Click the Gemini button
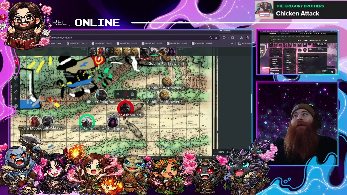 tap(225, 31)
